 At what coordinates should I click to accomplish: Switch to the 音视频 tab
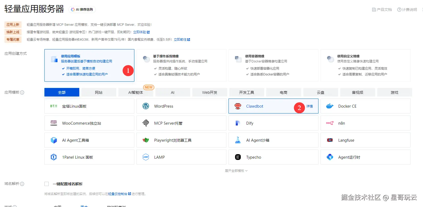[x=358, y=92]
